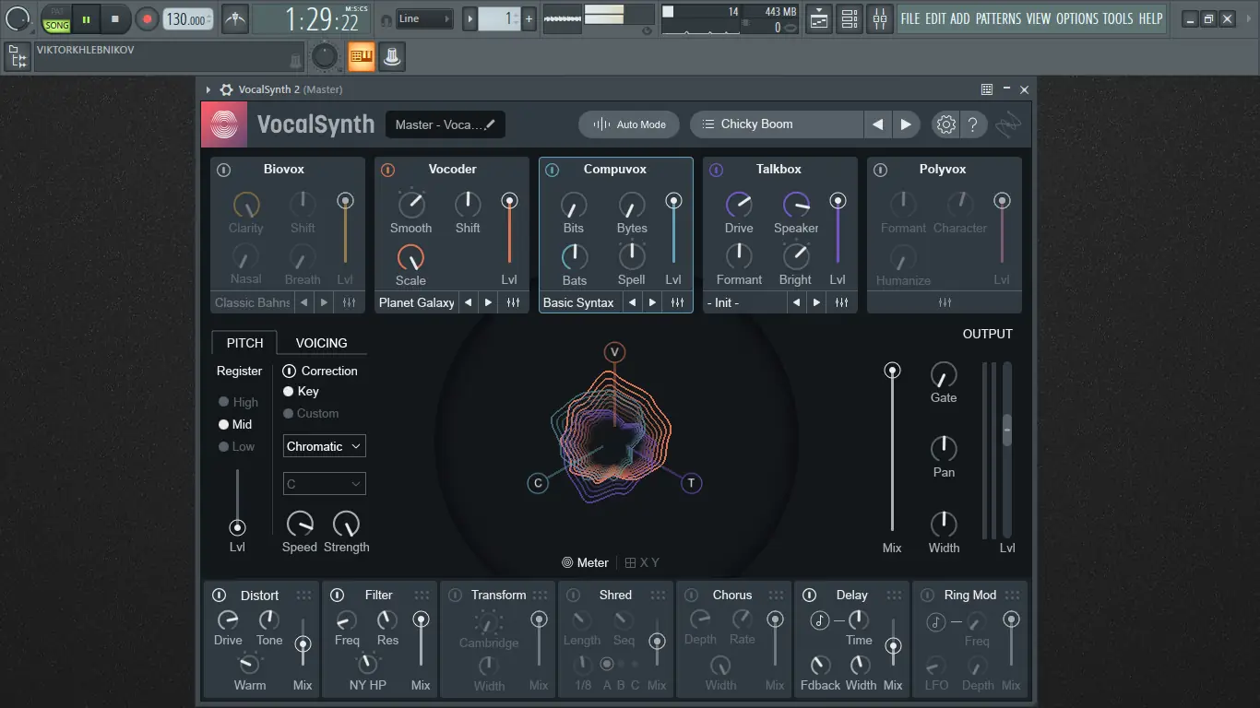Open the Mixer from the FL Studio toolbar
1260x708 pixels.
[880, 18]
